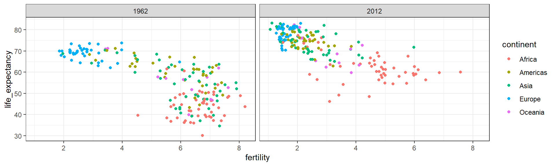Click the lowest Africa point in 1962 panel

202,135
